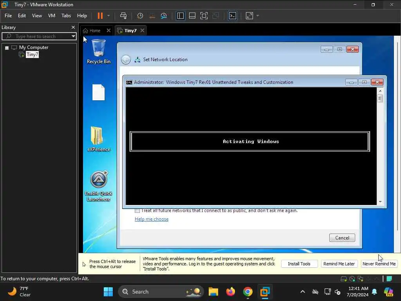Close the Tiny7 tab

pyautogui.click(x=143, y=31)
